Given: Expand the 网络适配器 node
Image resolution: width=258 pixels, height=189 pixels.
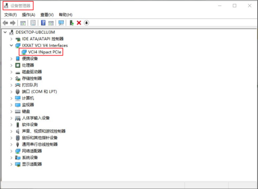Looking at the screenshot, I should point(11,151).
